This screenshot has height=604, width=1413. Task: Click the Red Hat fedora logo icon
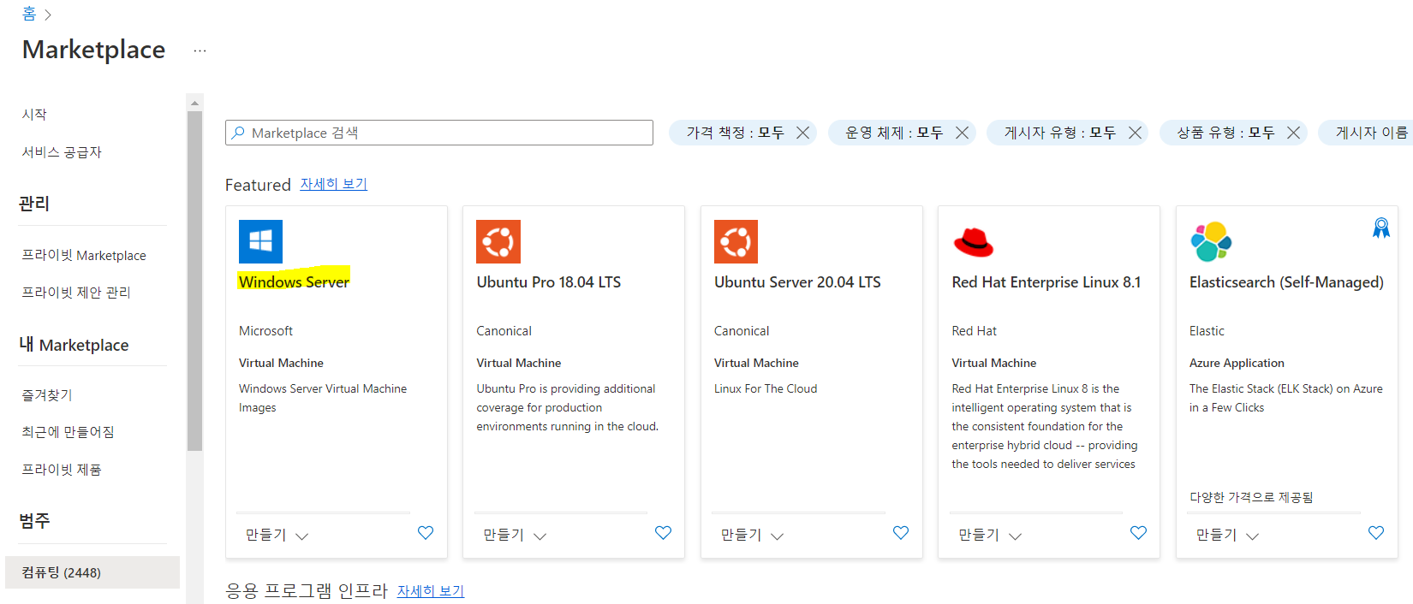[x=974, y=242]
